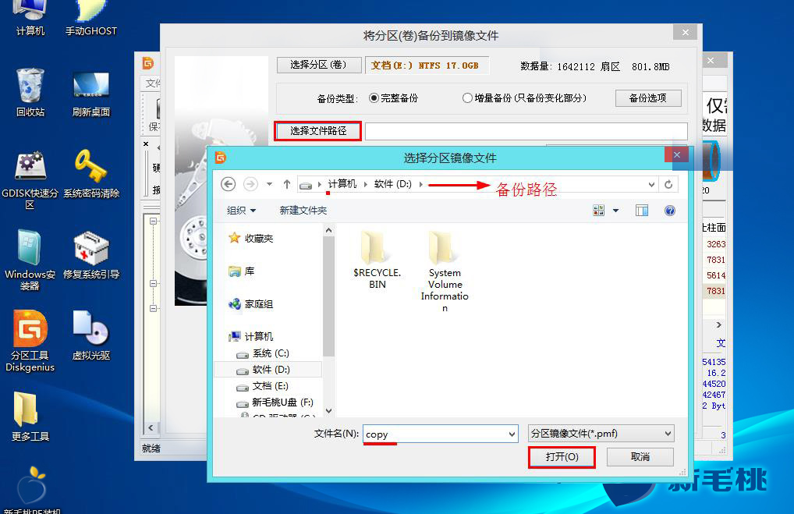Select 软件 (D:) drive in tree
The width and height of the screenshot is (794, 514).
268,370
